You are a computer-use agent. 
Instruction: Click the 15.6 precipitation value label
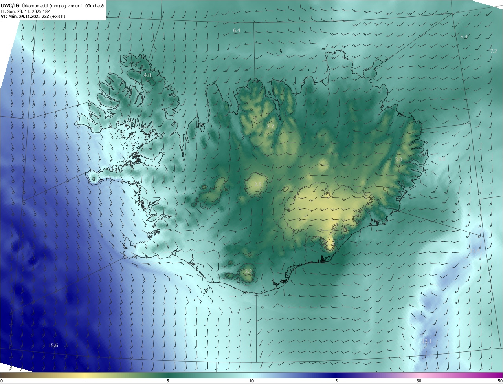(53, 346)
